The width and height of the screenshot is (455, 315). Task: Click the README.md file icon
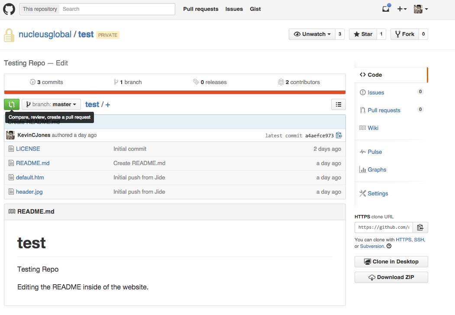(x=11, y=163)
